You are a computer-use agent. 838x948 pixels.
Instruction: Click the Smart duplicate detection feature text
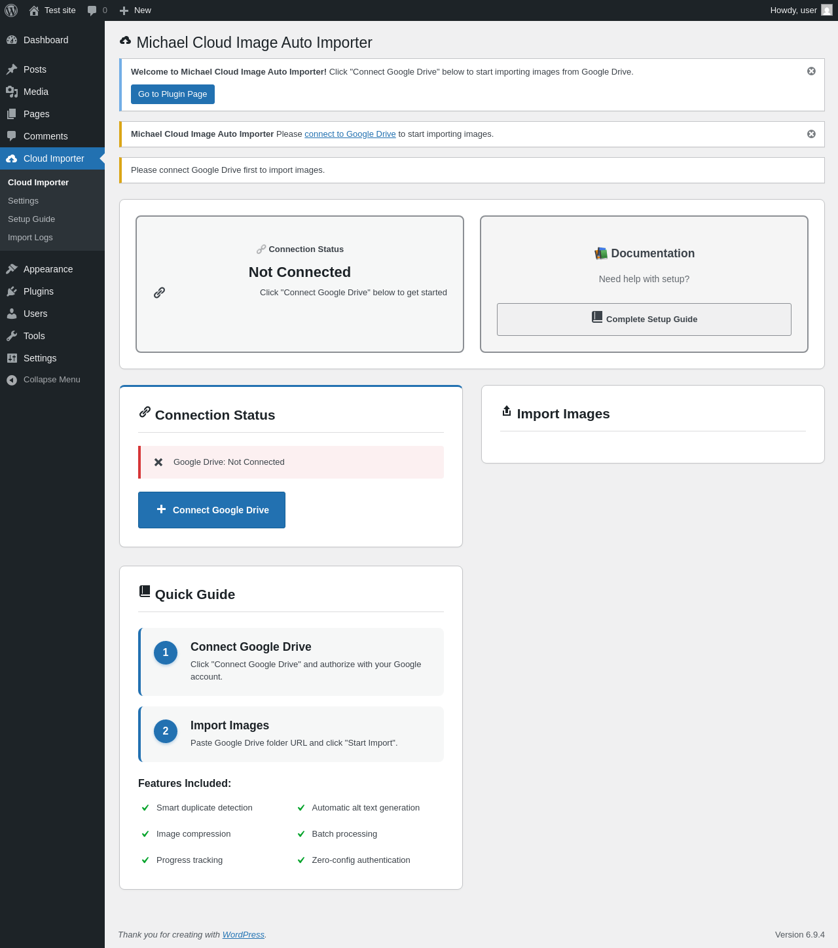(204, 808)
